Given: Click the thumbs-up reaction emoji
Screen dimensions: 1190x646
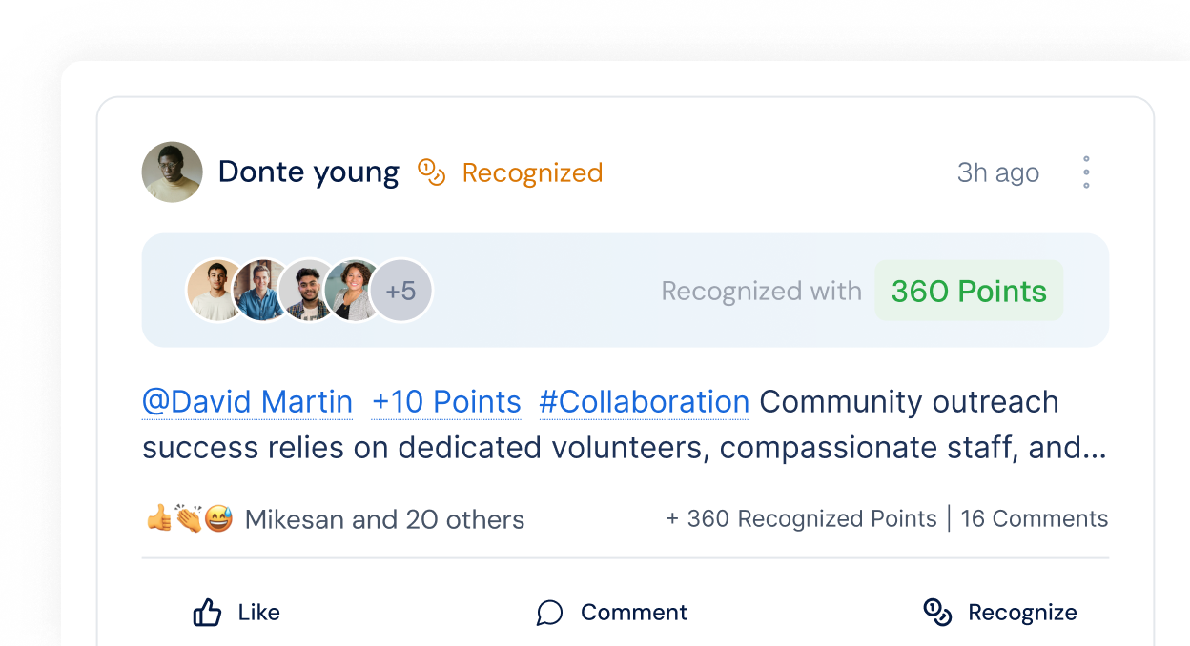Looking at the screenshot, I should pyautogui.click(x=158, y=519).
